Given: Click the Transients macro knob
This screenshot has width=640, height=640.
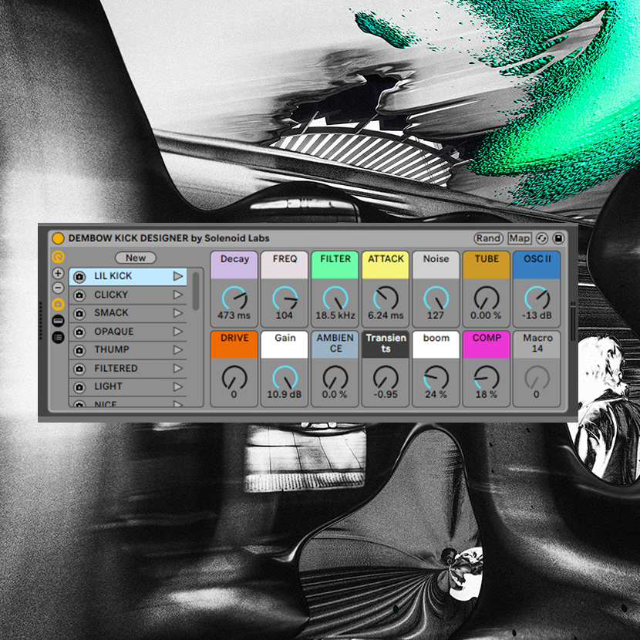Looking at the screenshot, I should [386, 378].
